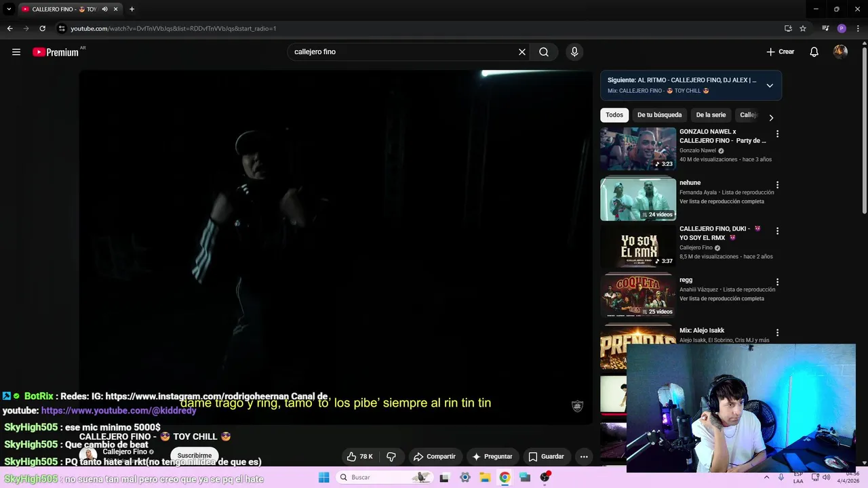Select 'De la serie' filter chip

[x=711, y=115]
